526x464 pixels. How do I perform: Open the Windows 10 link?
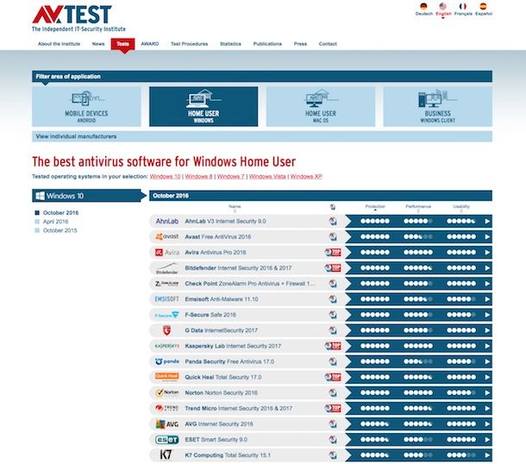click(x=165, y=177)
